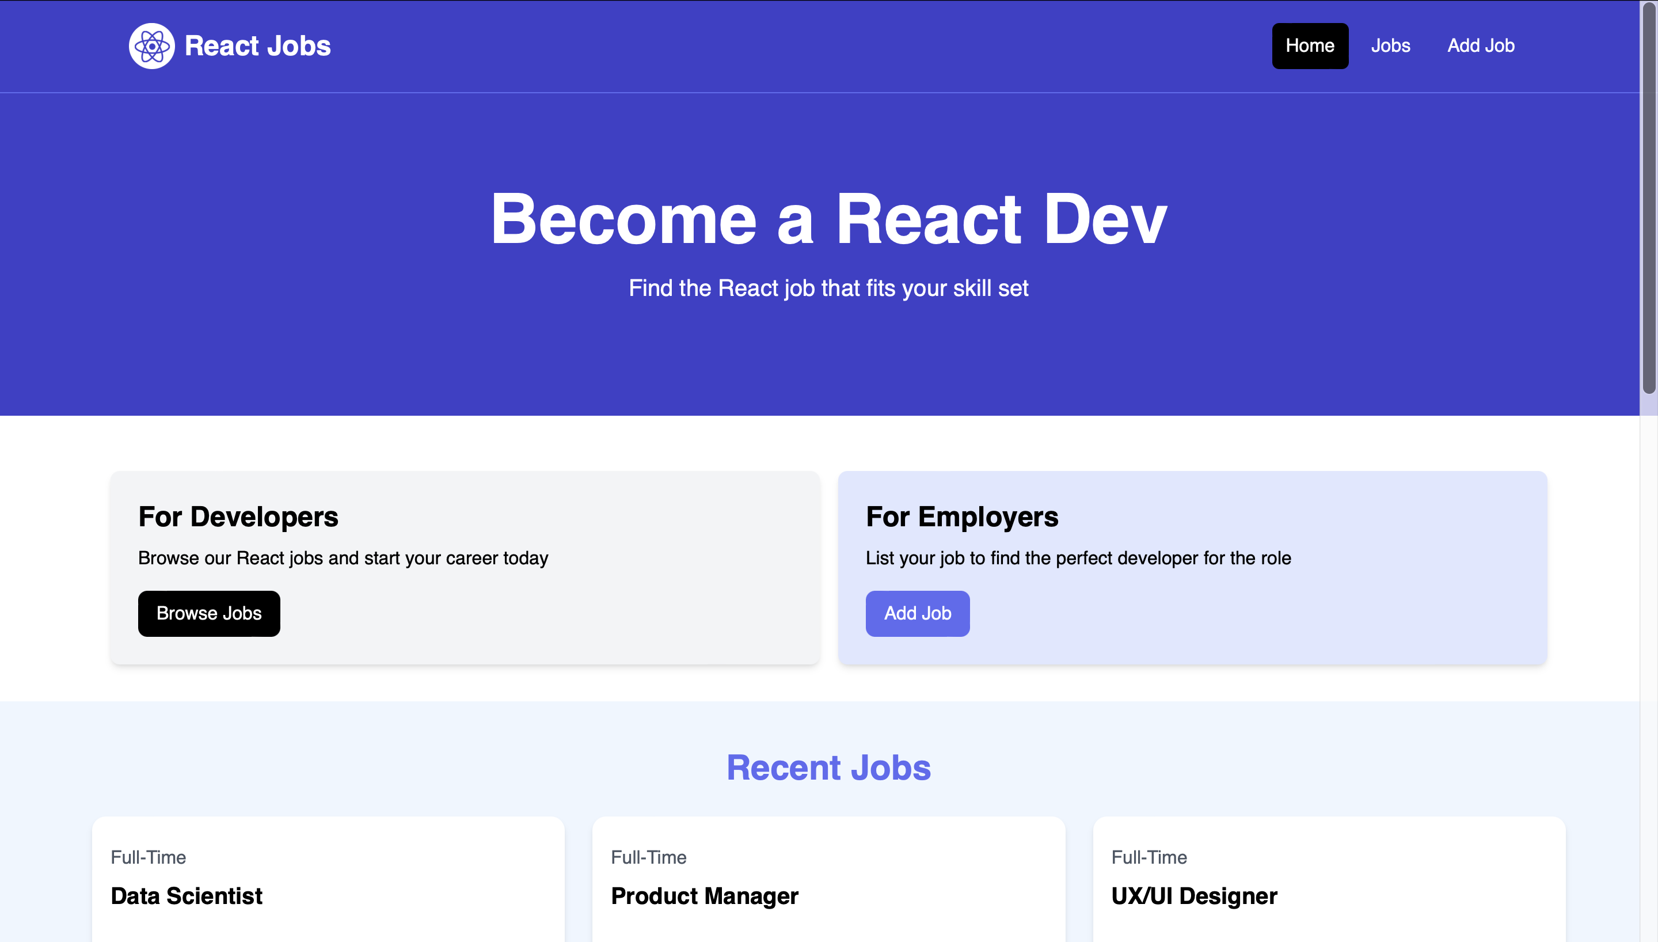The width and height of the screenshot is (1658, 942).
Task: Open the React Jobs brand link
Action: 230,46
